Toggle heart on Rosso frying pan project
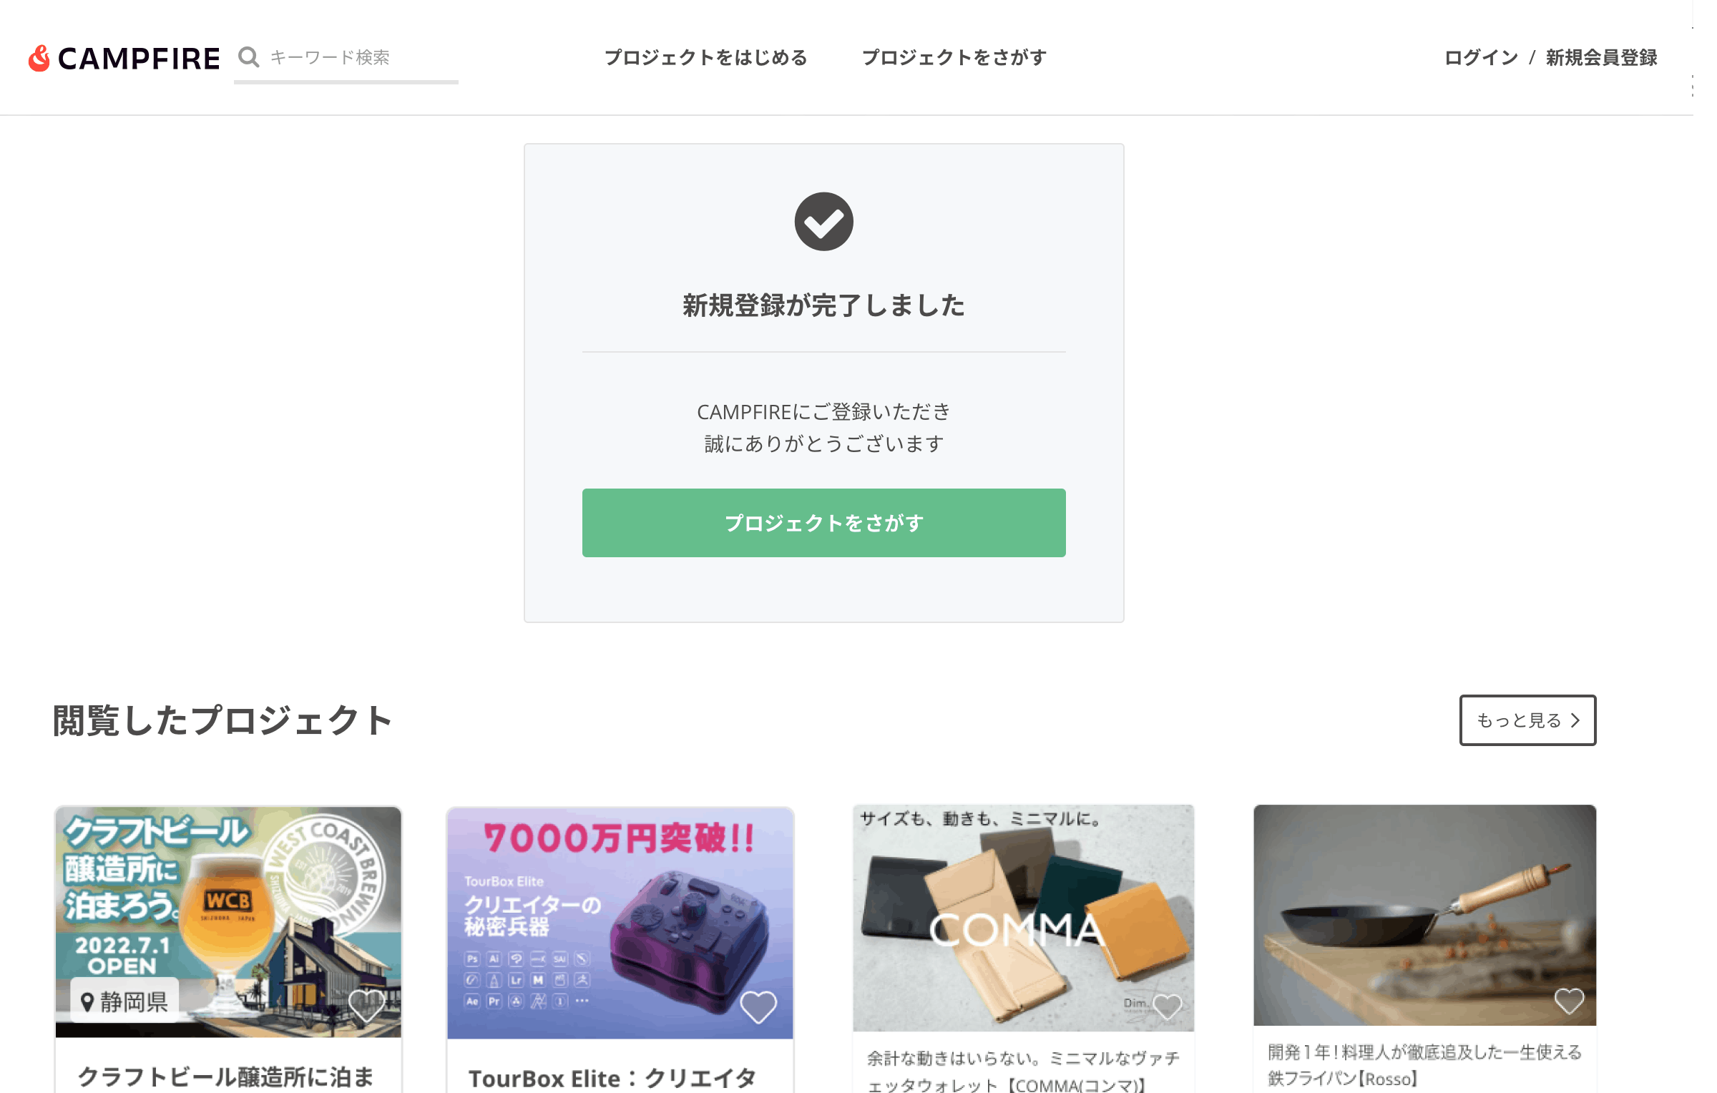The height and width of the screenshot is (1093, 1717). 1569,1000
